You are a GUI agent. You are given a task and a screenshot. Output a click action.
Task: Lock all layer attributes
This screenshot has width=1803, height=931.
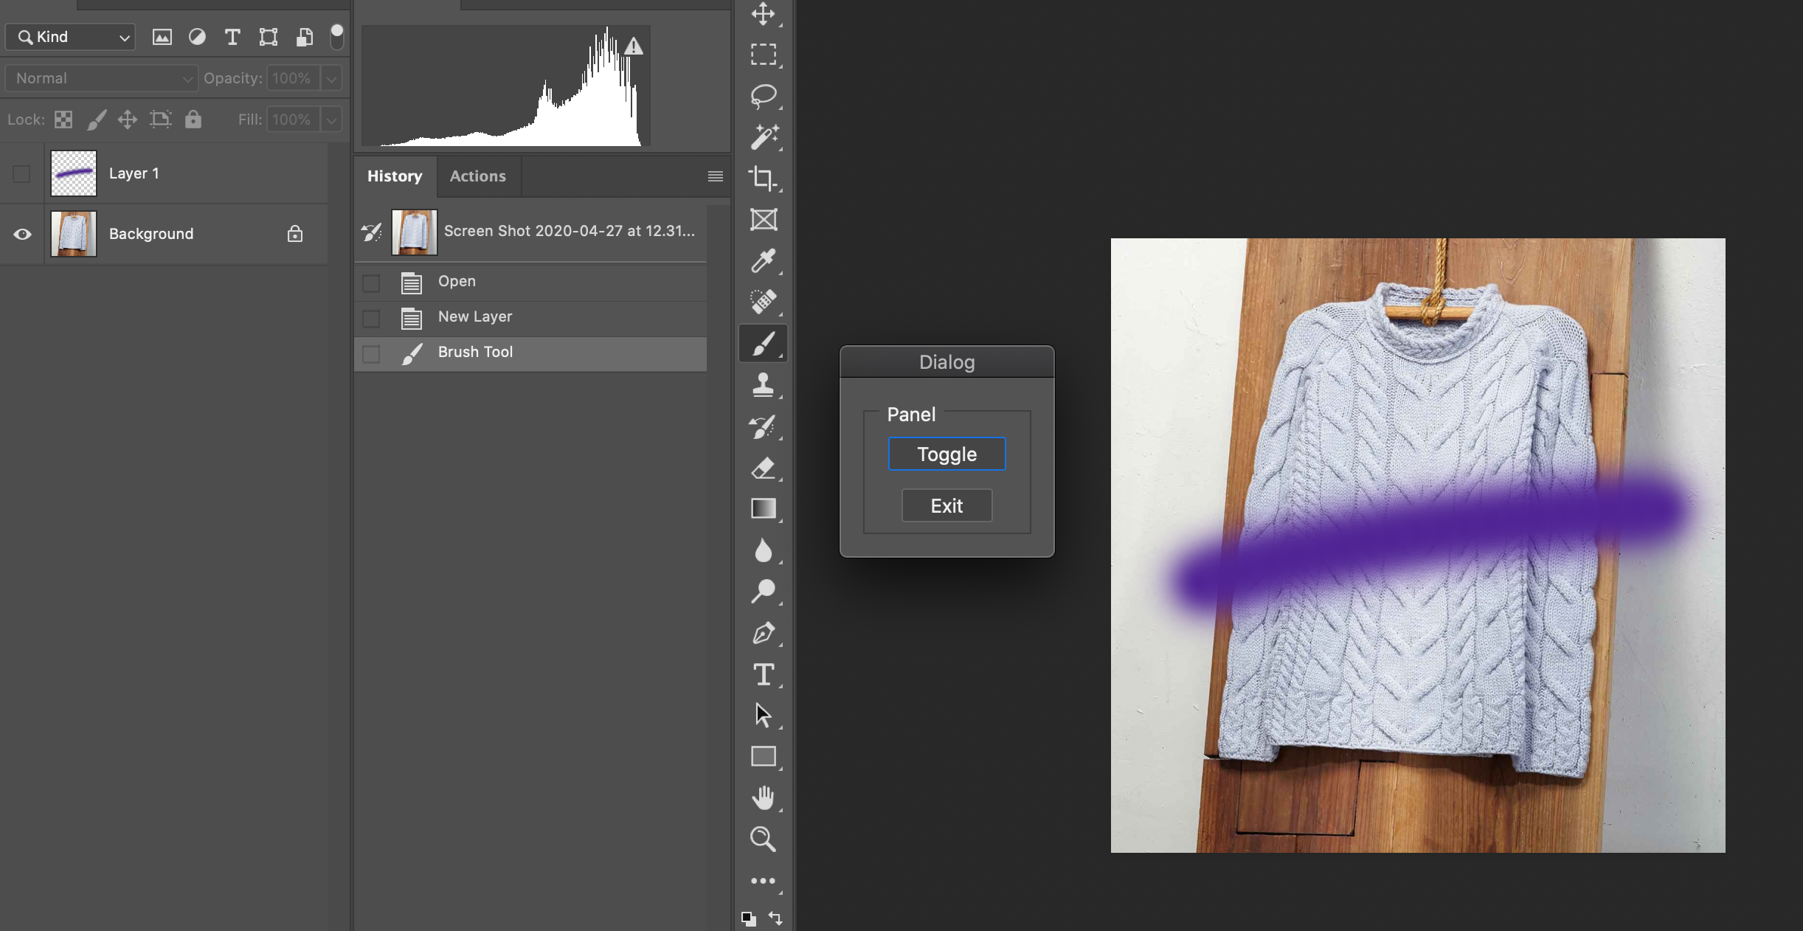pyautogui.click(x=193, y=120)
